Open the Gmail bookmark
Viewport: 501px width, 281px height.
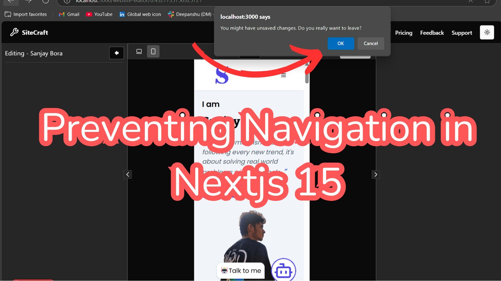tap(69, 14)
